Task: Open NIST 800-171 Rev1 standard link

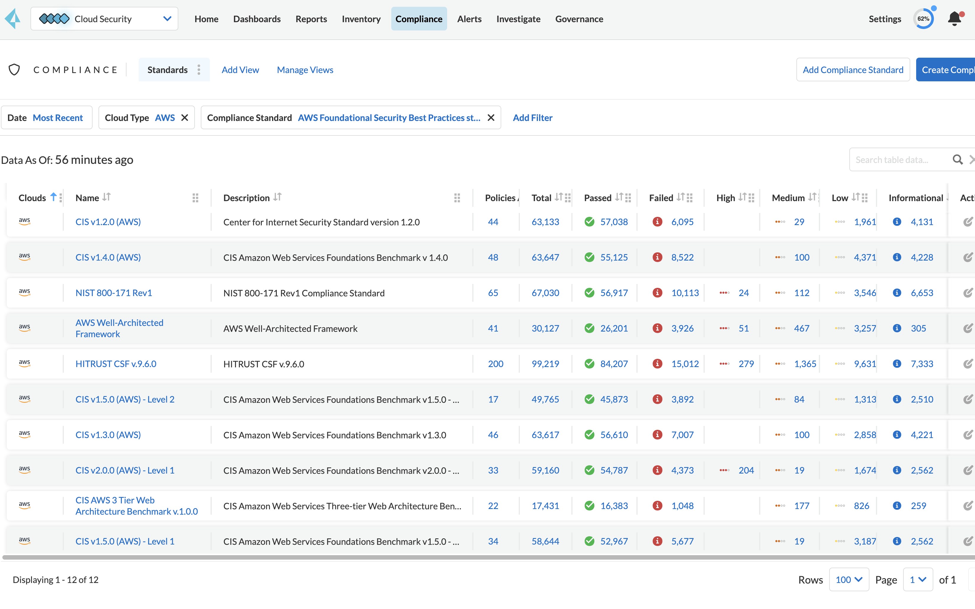Action: click(x=114, y=293)
